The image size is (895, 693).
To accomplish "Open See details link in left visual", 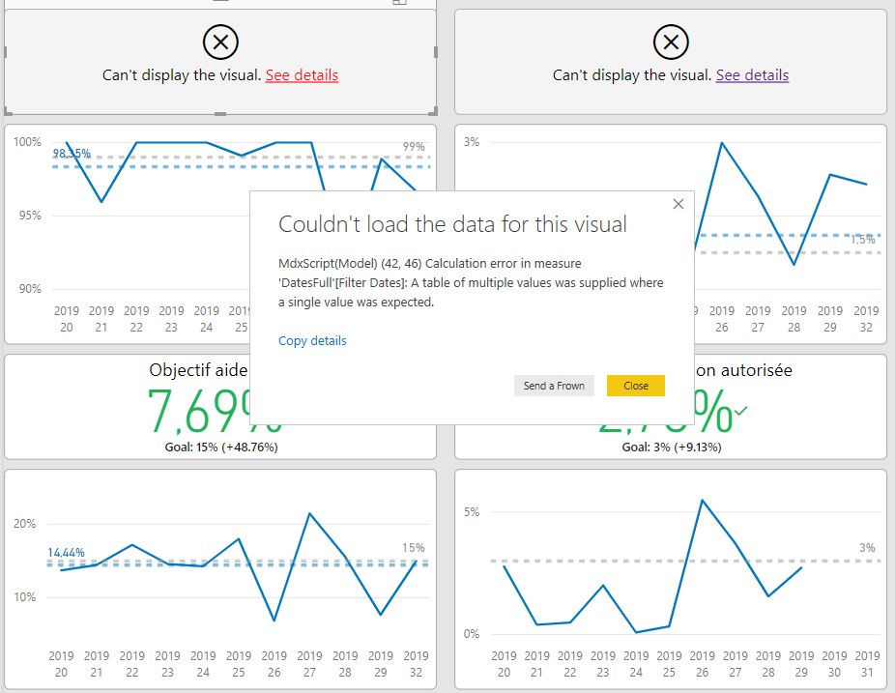I will (x=302, y=75).
